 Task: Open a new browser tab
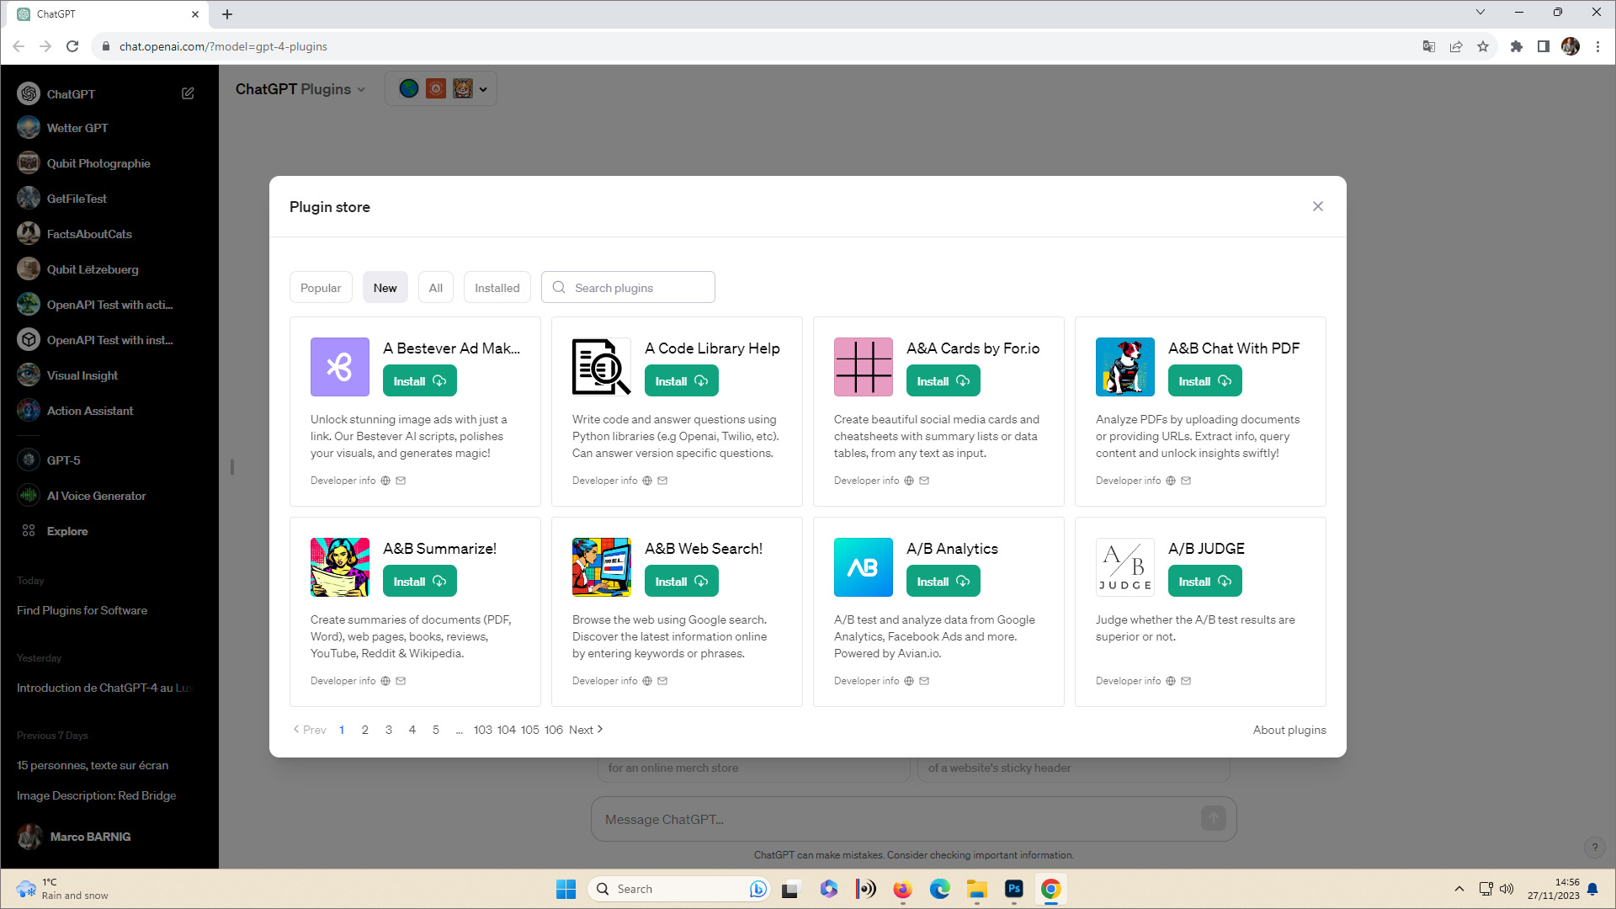pyautogui.click(x=227, y=13)
